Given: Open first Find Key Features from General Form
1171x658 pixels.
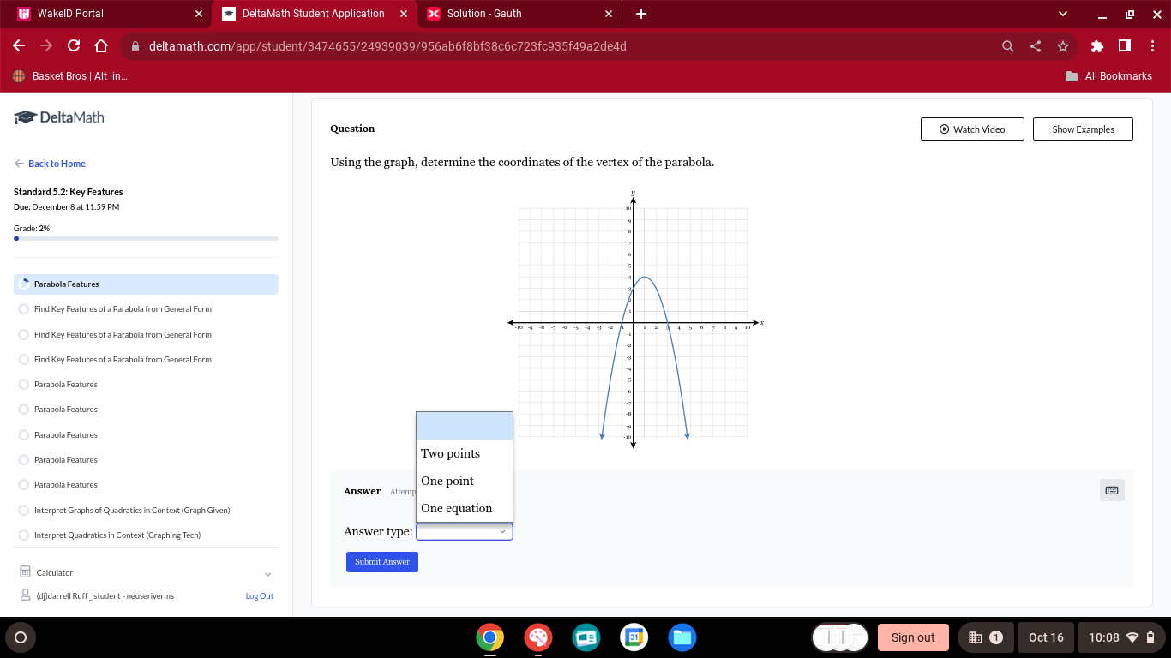Looking at the screenshot, I should (123, 309).
